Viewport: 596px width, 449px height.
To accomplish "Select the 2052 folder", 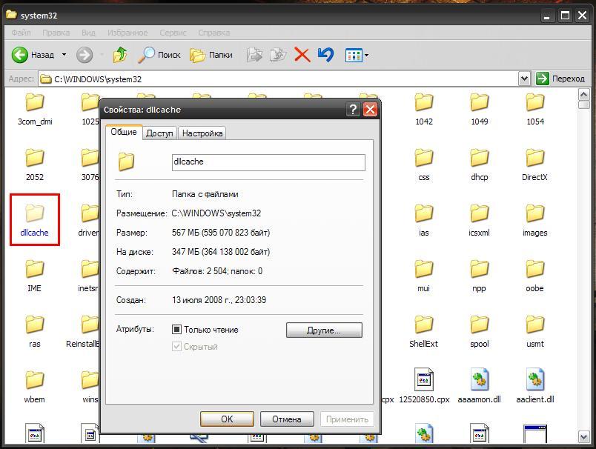I will coord(35,165).
